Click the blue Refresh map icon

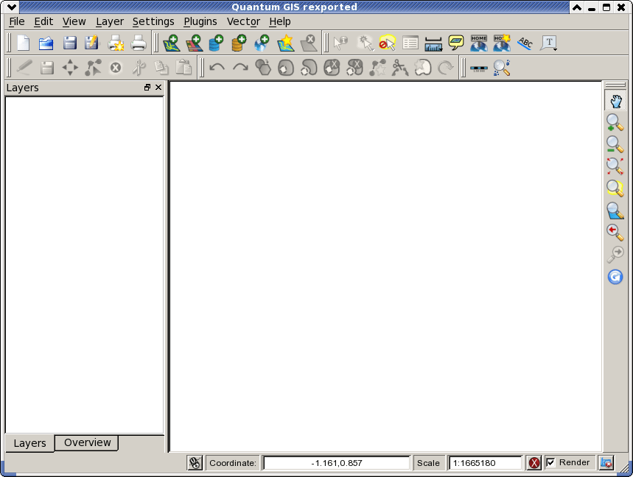click(615, 277)
